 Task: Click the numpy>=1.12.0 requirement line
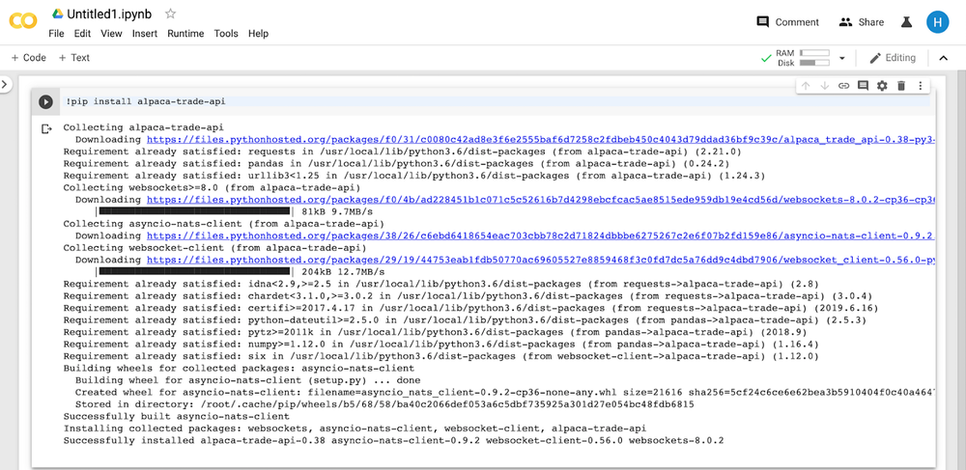pyautogui.click(x=441, y=344)
